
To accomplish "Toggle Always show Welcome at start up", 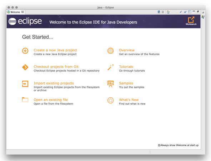I will (159, 145).
